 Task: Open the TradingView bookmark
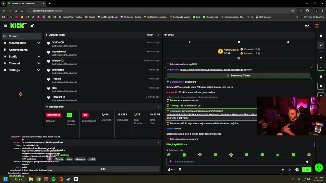pyautogui.click(x=70, y=17)
